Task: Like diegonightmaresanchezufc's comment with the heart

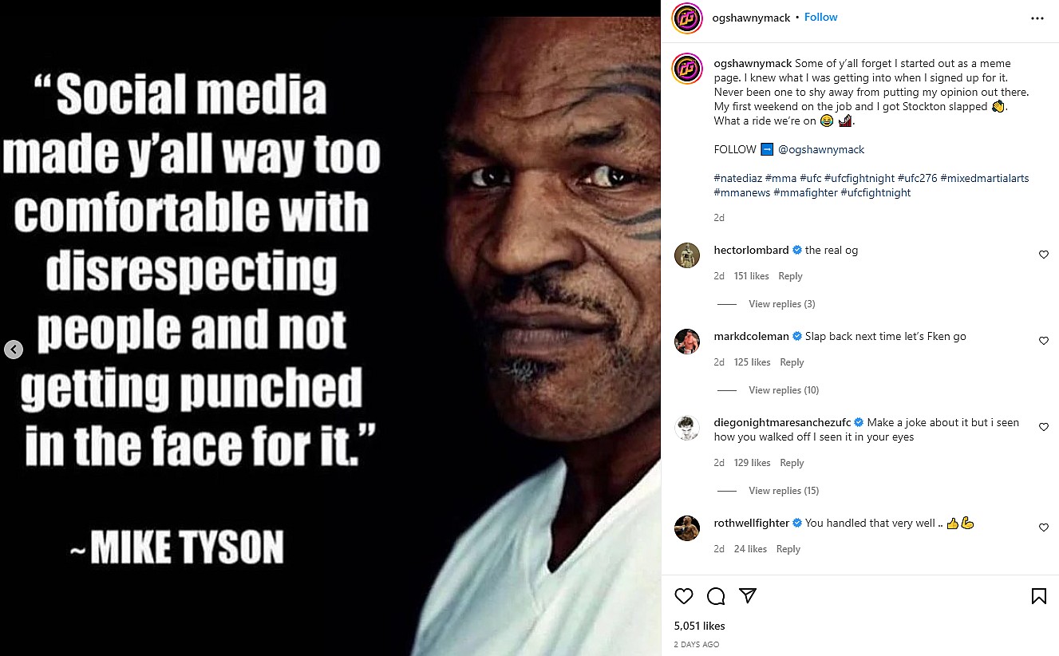Action: (1043, 427)
